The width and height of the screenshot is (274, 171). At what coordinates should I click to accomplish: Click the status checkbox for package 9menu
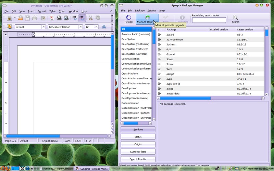[x=159, y=64]
